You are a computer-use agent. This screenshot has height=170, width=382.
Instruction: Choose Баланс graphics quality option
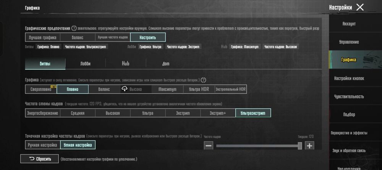tap(104, 89)
